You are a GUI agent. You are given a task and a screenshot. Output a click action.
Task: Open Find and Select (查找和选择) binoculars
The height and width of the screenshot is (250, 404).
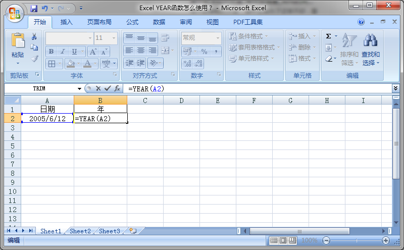point(371,49)
